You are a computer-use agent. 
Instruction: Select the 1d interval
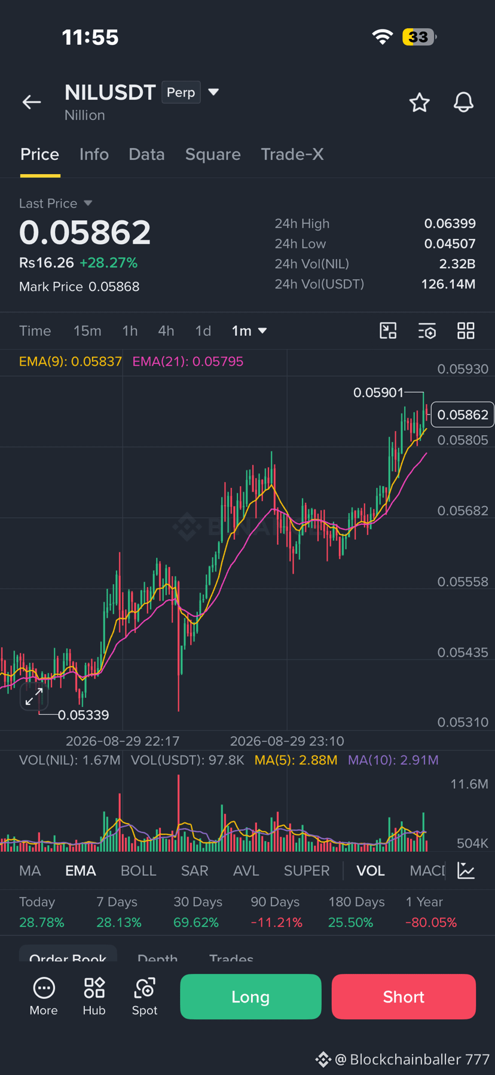[x=203, y=331]
